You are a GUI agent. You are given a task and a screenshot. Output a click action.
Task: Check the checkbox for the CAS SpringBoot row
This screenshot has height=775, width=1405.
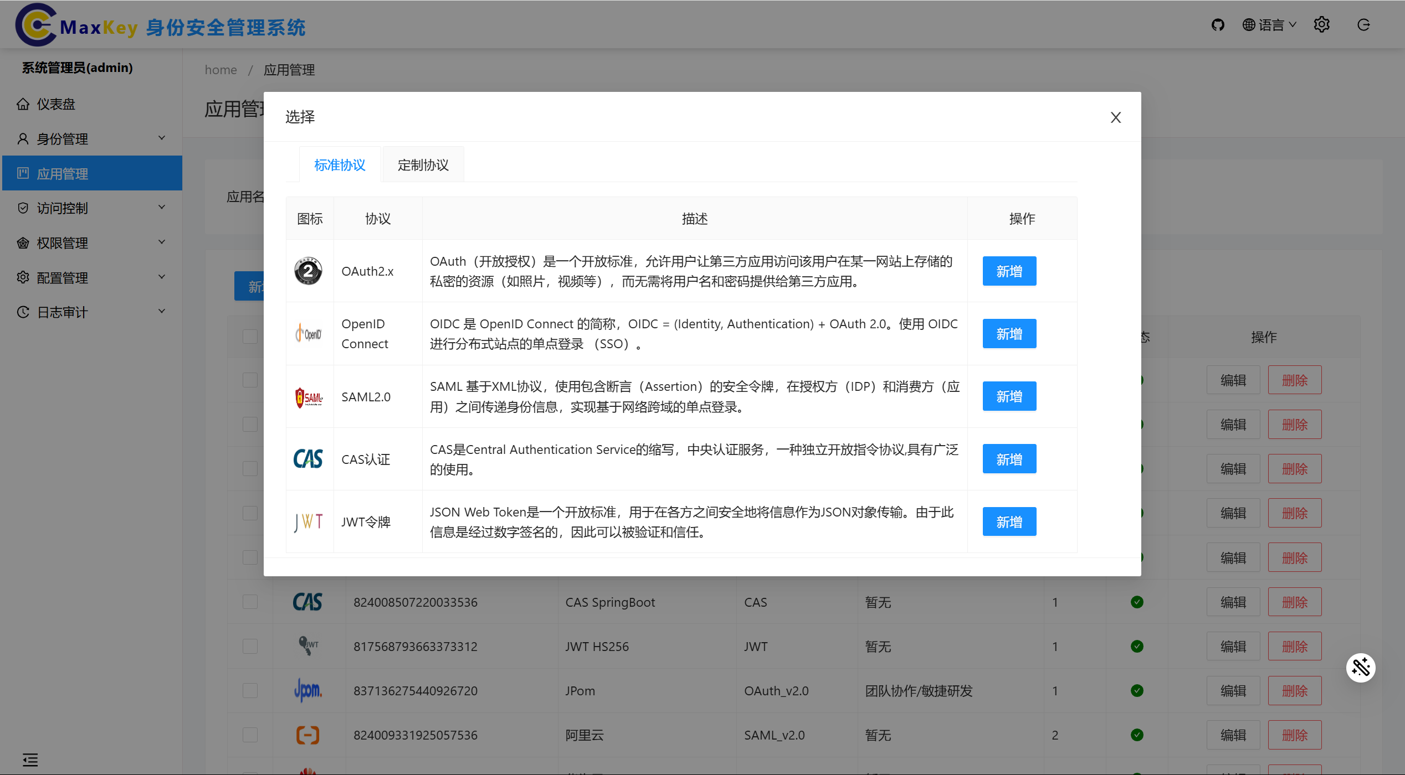[250, 602]
